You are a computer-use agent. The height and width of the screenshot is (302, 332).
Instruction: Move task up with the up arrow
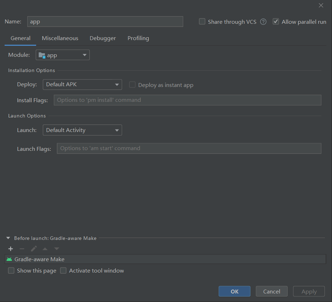[45, 249]
